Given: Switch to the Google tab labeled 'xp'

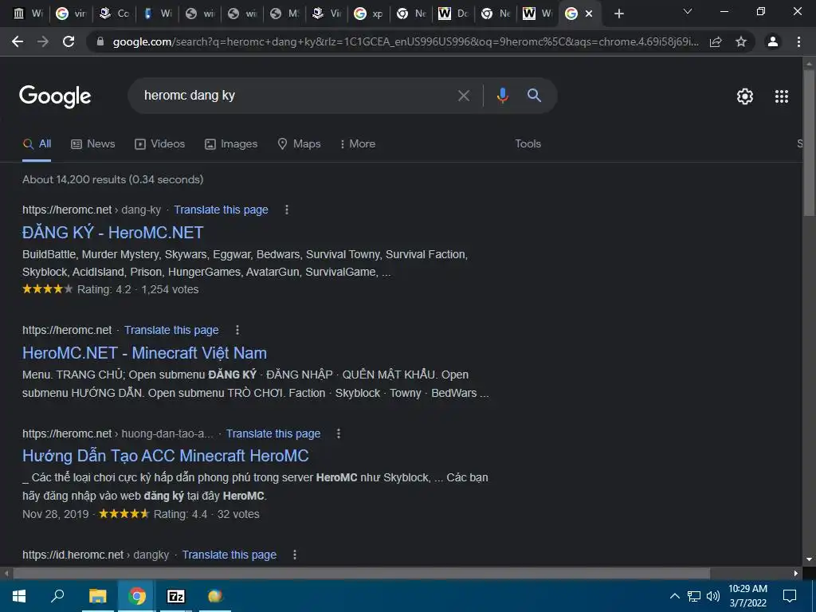Looking at the screenshot, I should tap(370, 14).
